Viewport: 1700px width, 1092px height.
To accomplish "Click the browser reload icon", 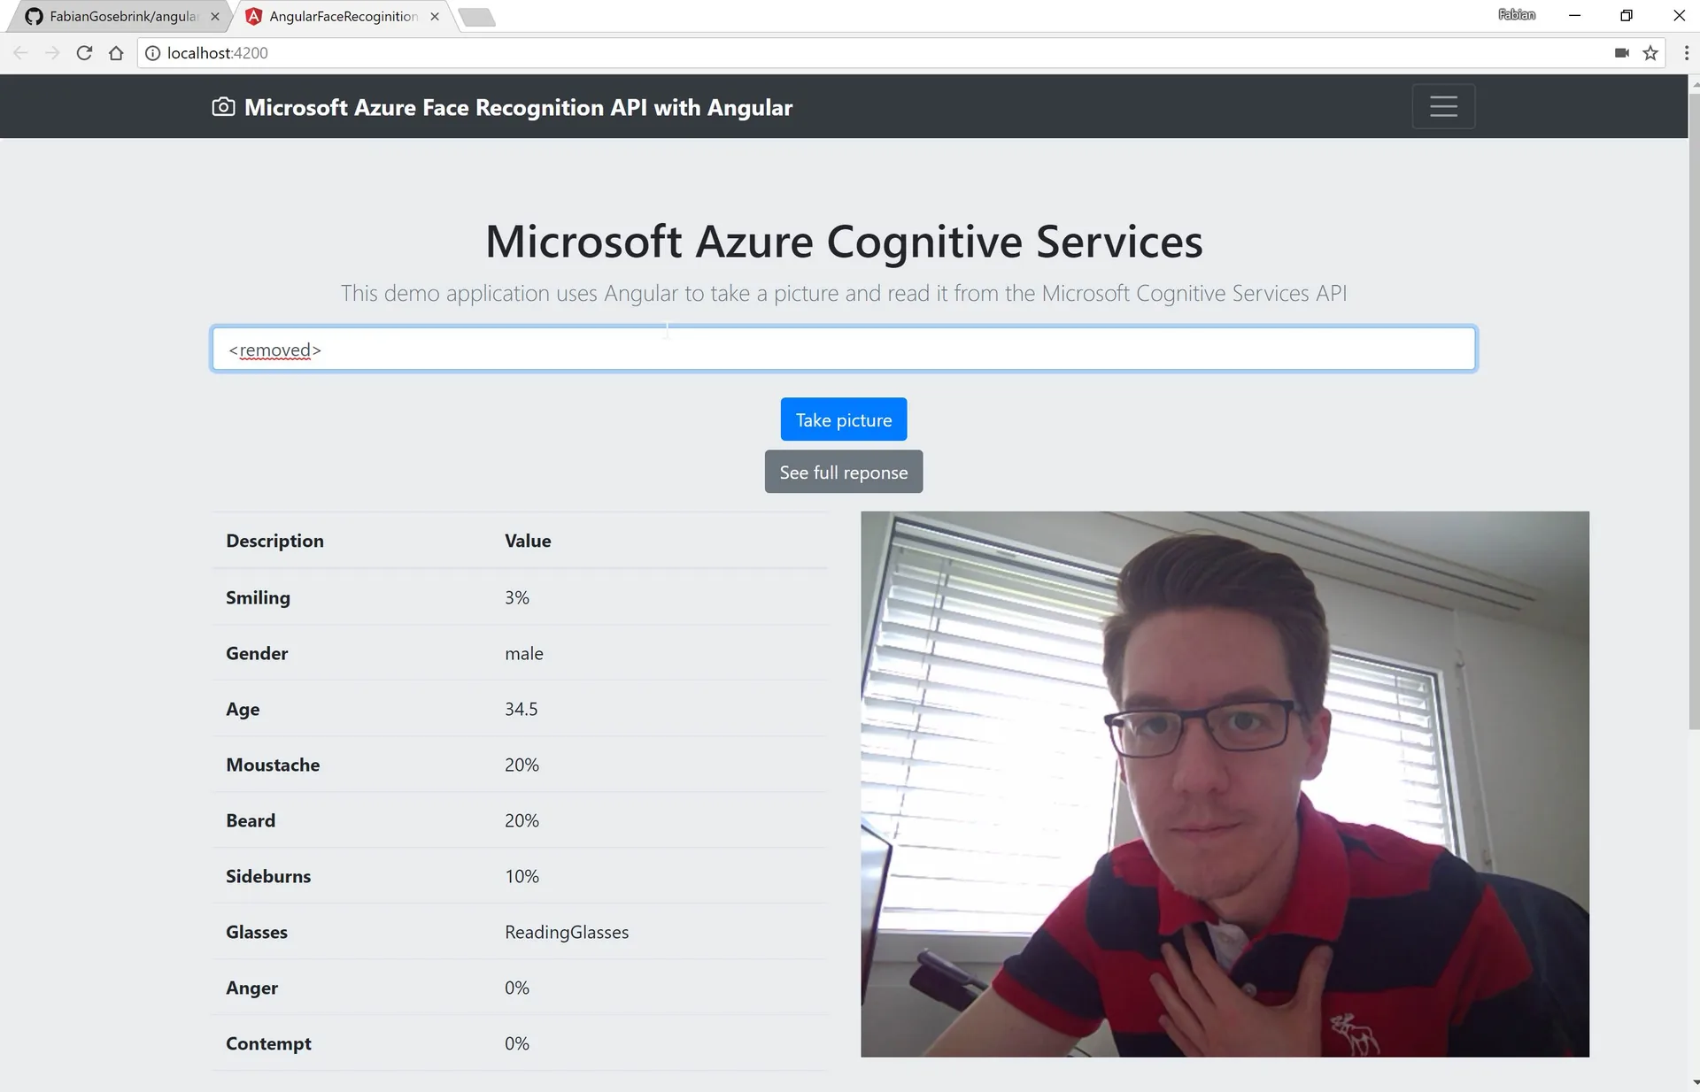I will [84, 53].
